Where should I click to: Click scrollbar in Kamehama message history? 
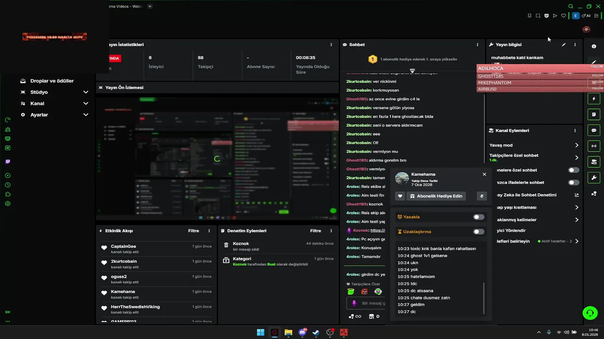[x=484, y=299]
